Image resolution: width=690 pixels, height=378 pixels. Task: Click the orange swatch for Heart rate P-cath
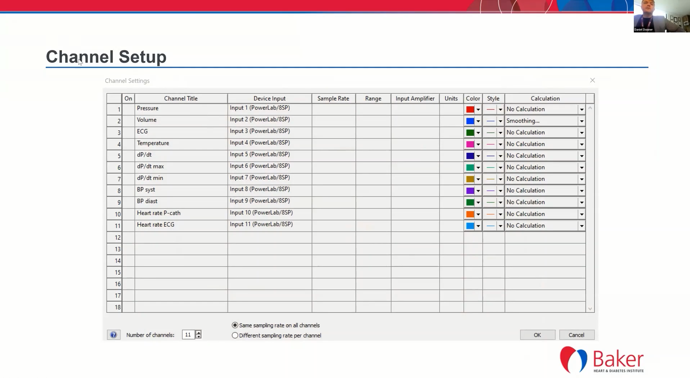click(470, 214)
